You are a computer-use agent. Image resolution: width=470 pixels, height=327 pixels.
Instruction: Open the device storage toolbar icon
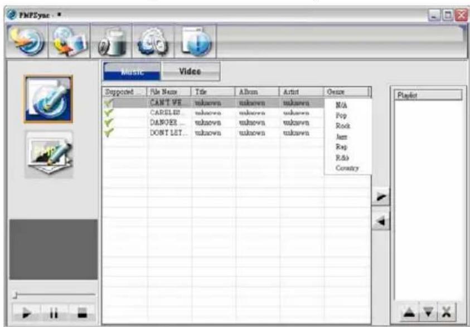click(112, 41)
